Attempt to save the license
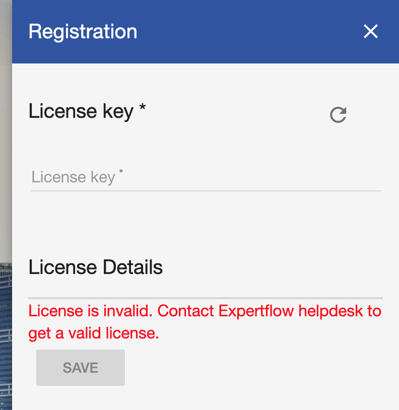399x410 pixels. (80, 367)
